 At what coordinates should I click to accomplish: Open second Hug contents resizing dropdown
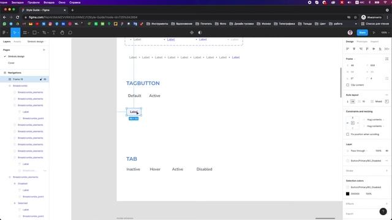point(375,127)
